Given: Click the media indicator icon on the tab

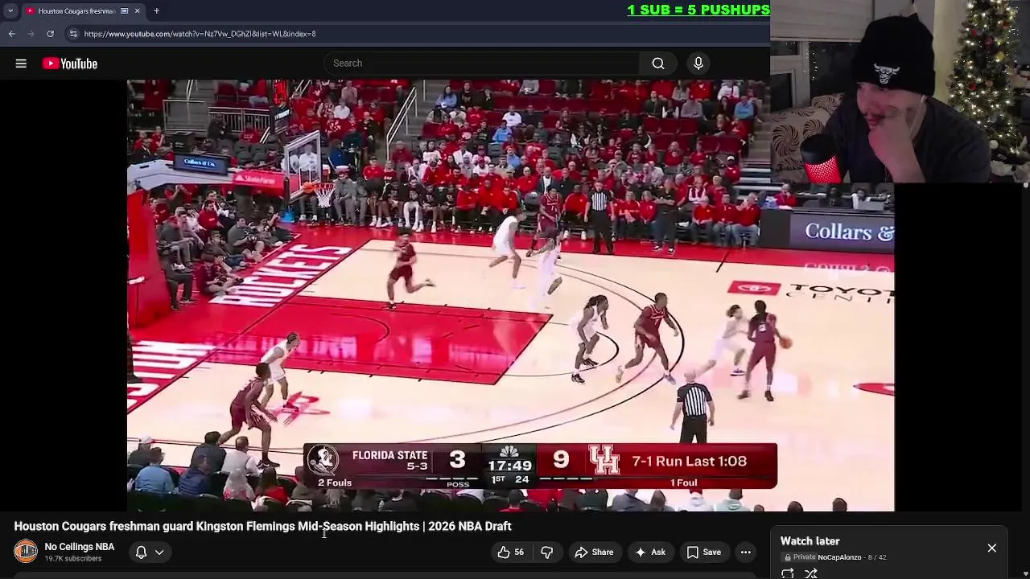Looking at the screenshot, I should 124,10.
